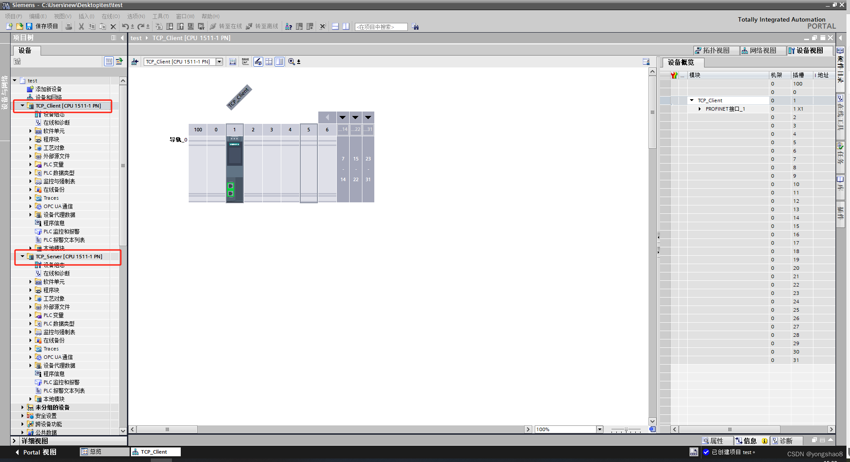Open the 100% zoom level dropdown
Viewport: 850px width, 462px height.
pos(600,429)
